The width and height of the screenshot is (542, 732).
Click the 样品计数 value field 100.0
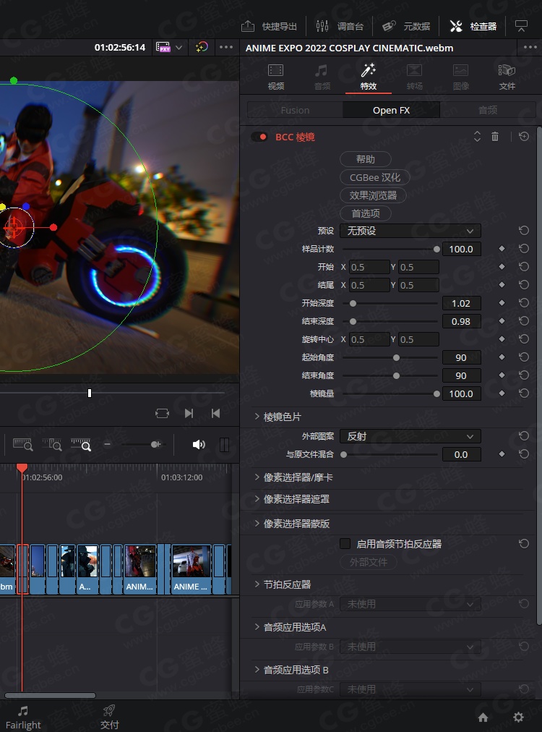point(461,249)
